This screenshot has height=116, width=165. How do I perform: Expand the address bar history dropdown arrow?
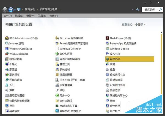point(133,10)
